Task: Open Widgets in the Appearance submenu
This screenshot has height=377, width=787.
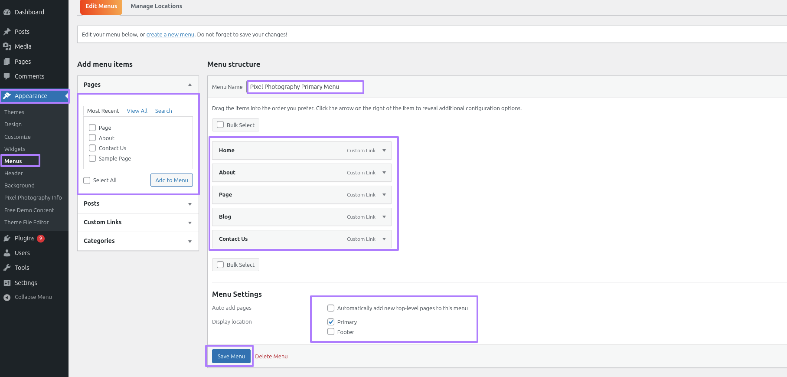Action: [x=15, y=149]
